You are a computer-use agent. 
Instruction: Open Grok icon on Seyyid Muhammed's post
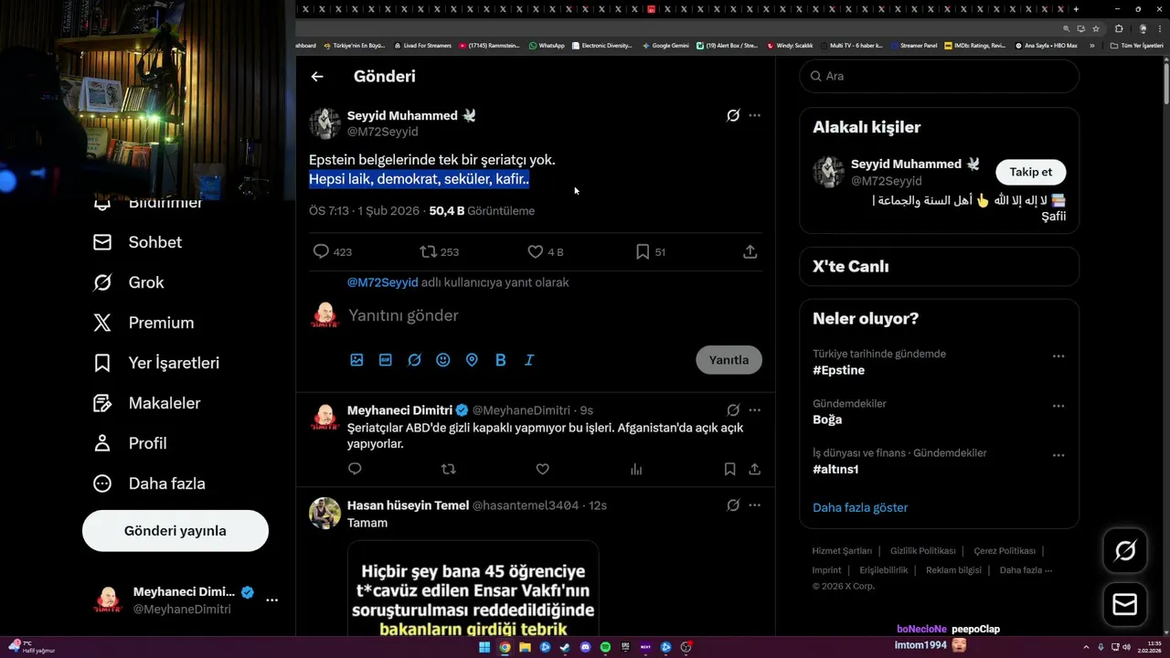pos(733,115)
